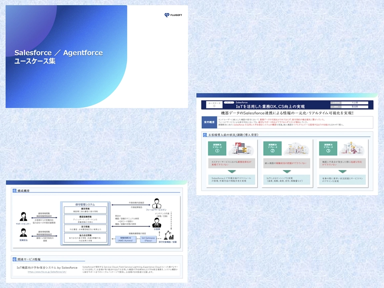
Task: Click the green down arrow under approach ③
Action: click(x=342, y=171)
